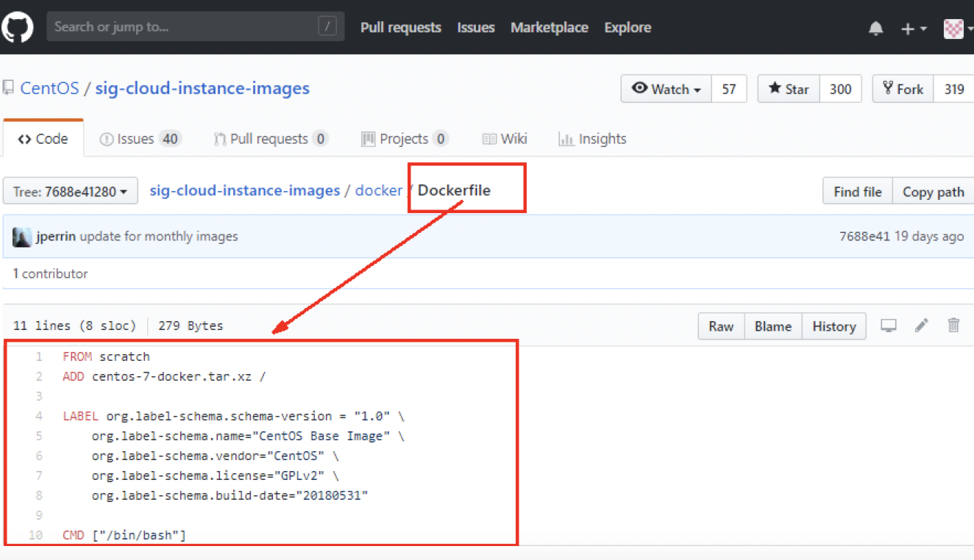Click the Copy path button
974x560 pixels.
[x=933, y=192]
